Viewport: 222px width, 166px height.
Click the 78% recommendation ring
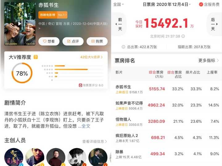tap(22, 73)
